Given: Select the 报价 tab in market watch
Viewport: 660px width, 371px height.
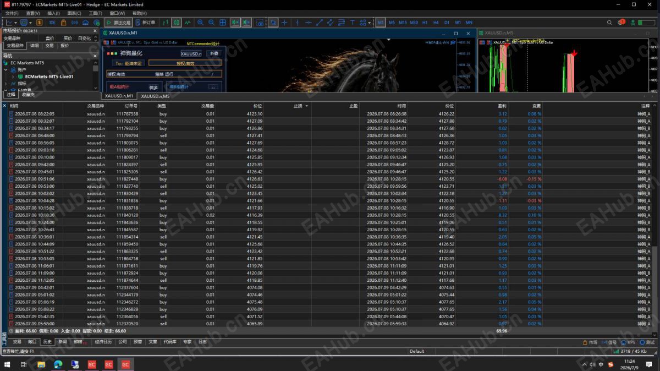Looking at the screenshot, I should [64, 46].
